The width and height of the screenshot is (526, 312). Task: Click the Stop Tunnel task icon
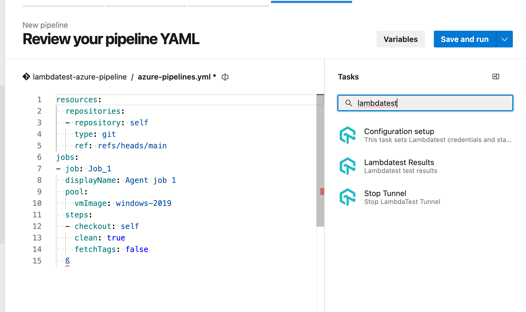[347, 197]
